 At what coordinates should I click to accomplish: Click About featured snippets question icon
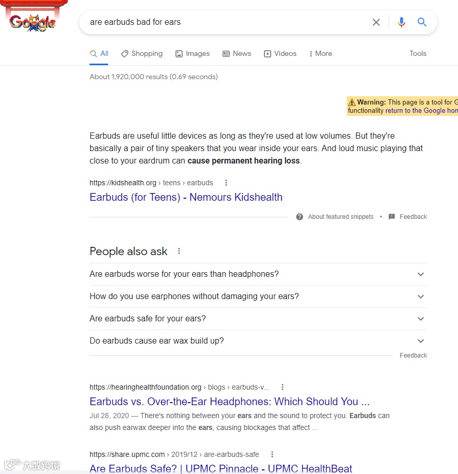[x=300, y=217]
